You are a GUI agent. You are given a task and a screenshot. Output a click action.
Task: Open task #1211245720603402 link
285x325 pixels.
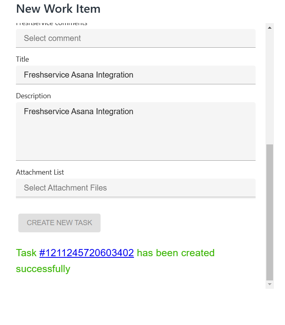(86, 253)
